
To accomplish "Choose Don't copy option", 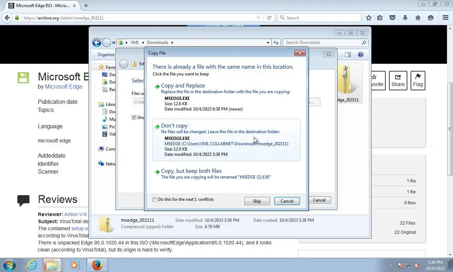I will click(x=226, y=140).
